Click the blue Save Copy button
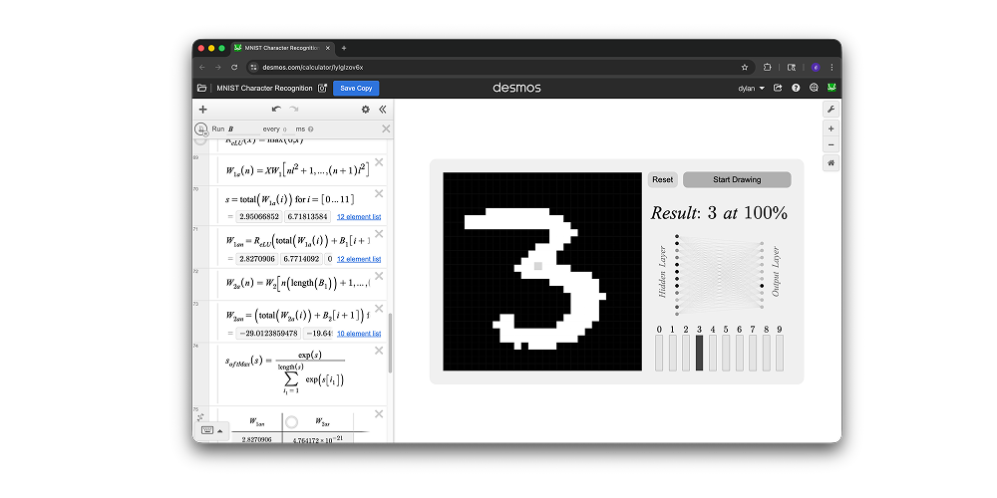This screenshot has width=997, height=498. point(356,88)
